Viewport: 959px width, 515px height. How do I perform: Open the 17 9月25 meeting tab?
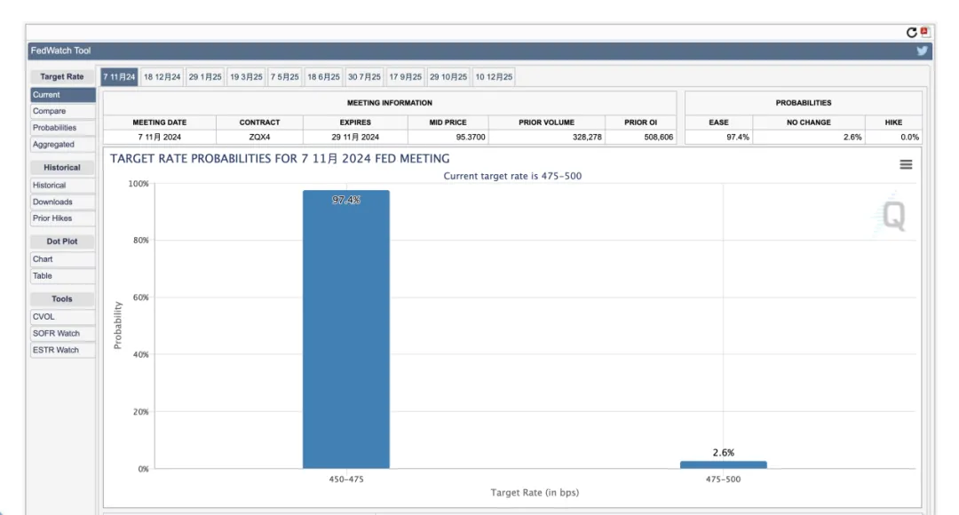pos(406,77)
